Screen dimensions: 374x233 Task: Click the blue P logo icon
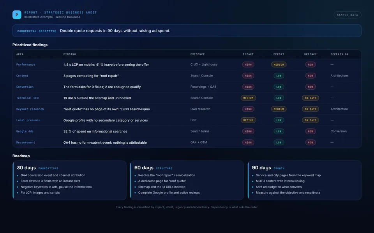tap(17, 15)
